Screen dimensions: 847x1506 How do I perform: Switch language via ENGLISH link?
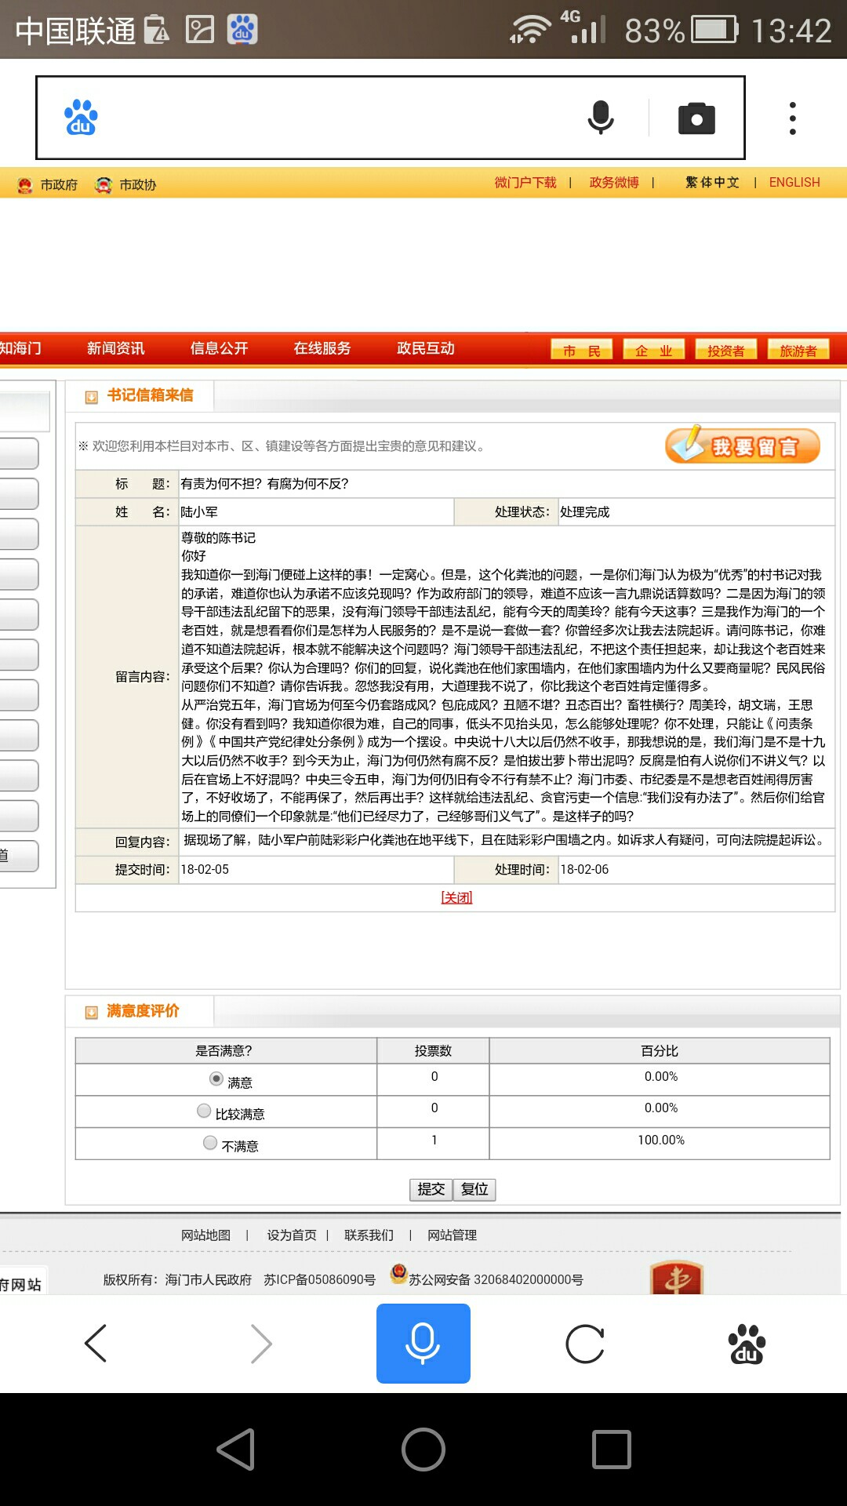(794, 183)
